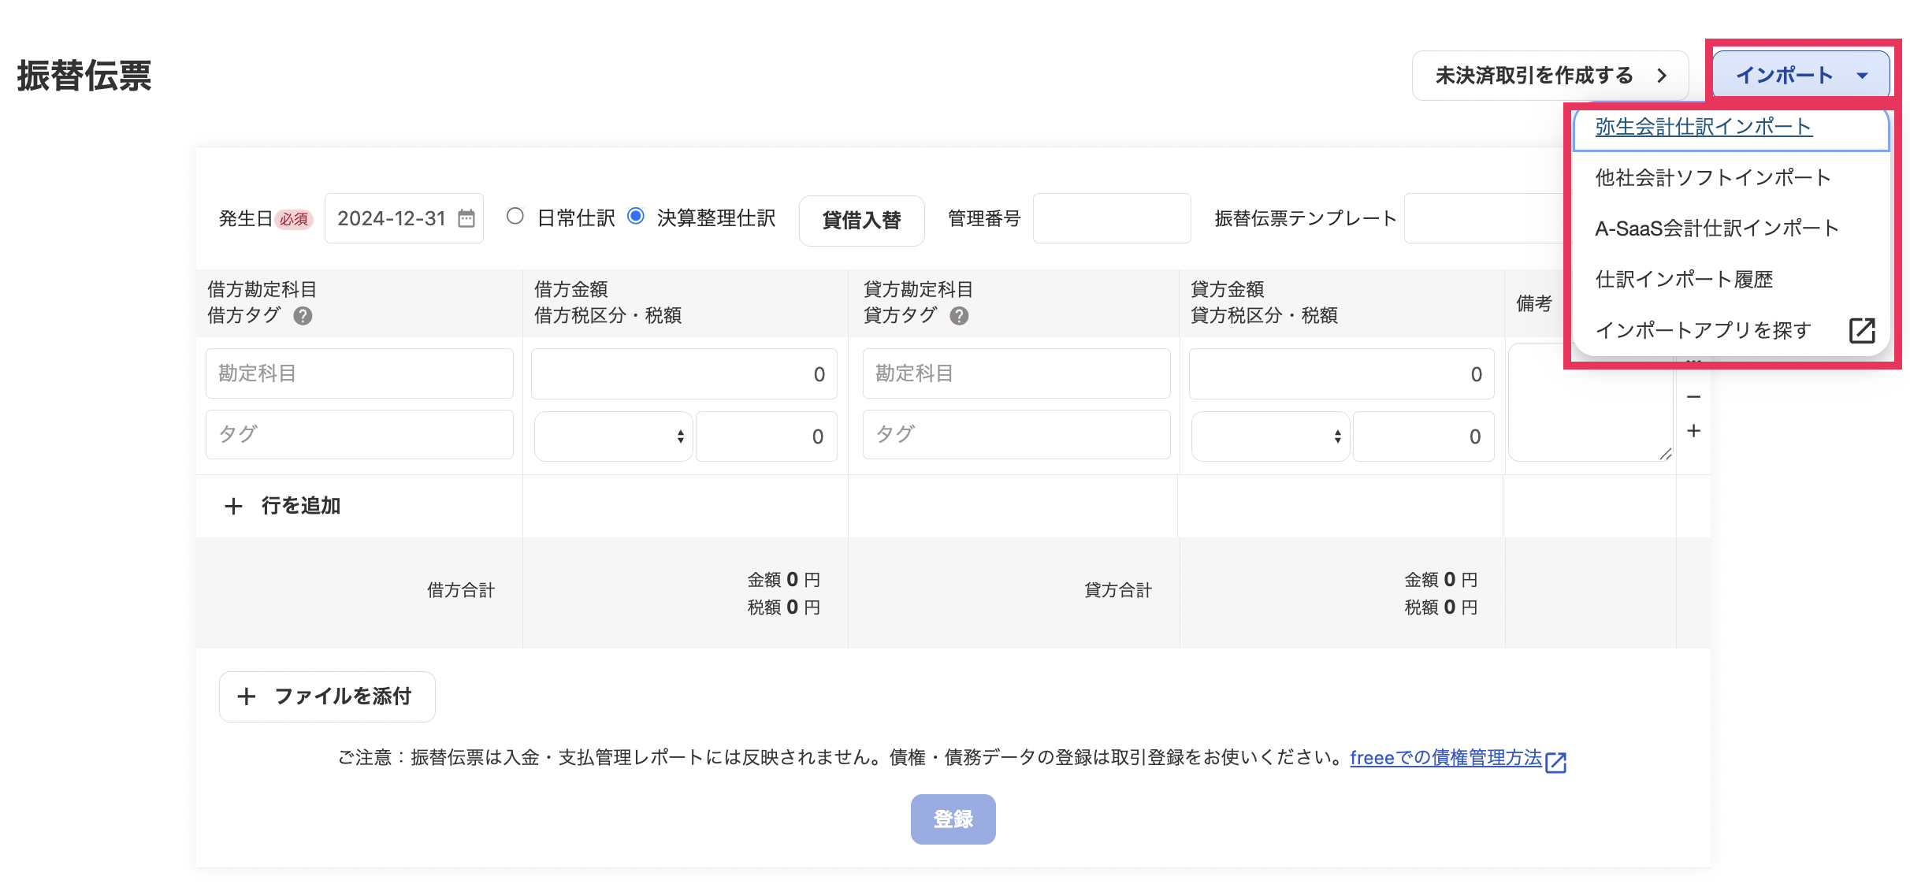Viewport: 1910px width, 884px height.
Task: Click the 借方 勘定科目 input field
Action: [359, 373]
